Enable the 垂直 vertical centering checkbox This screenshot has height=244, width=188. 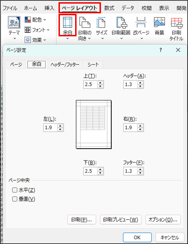point(15,199)
